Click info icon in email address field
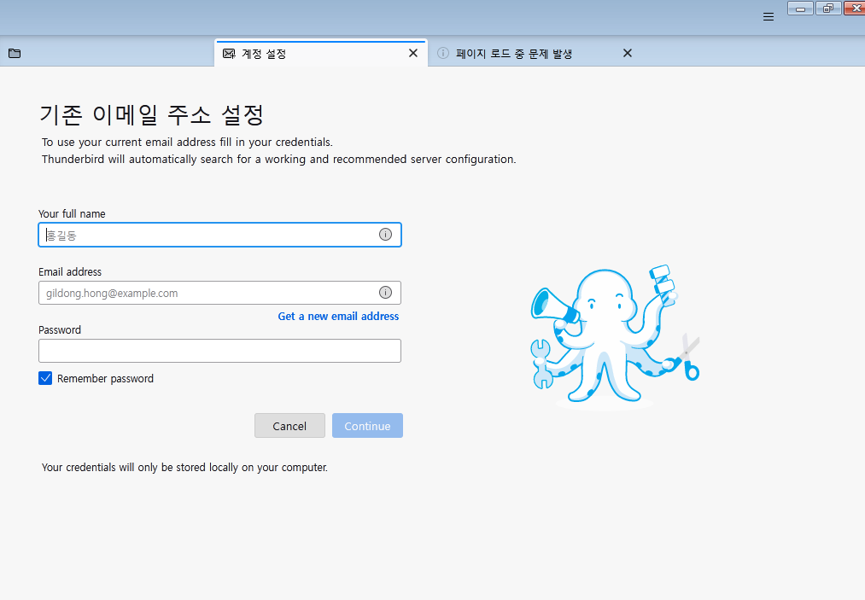The height and width of the screenshot is (600, 865). (x=385, y=292)
